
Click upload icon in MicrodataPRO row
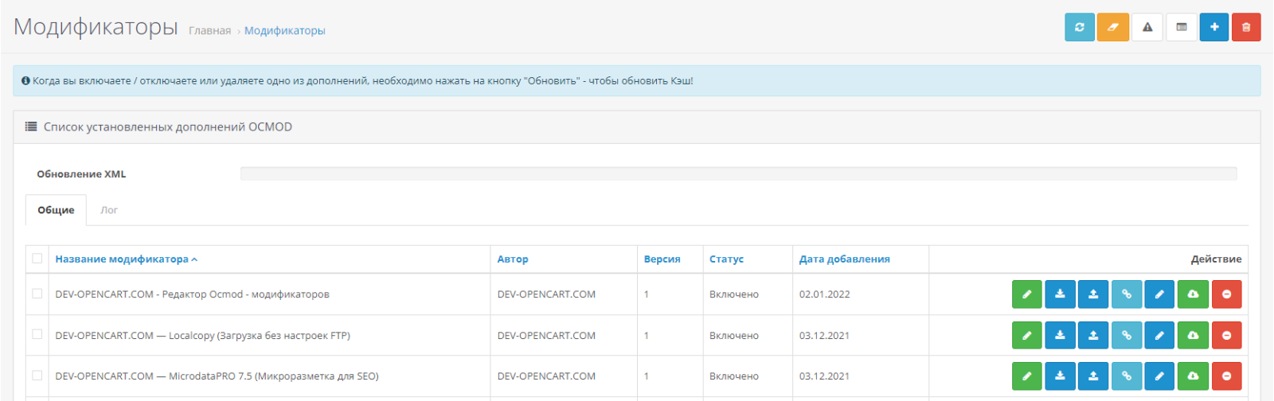click(x=1093, y=376)
